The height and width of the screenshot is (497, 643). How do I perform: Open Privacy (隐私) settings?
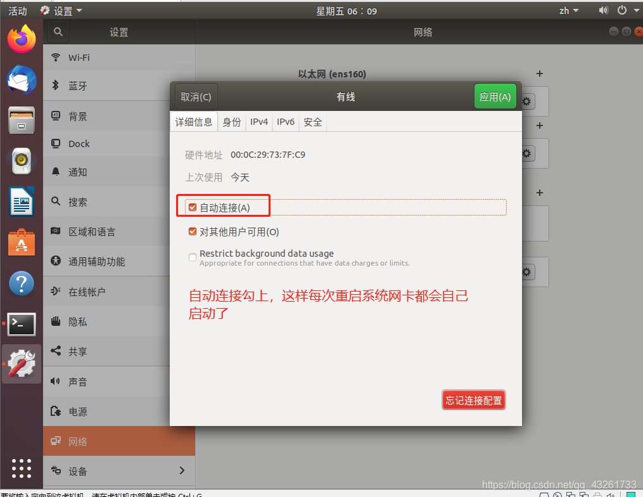[x=119, y=321]
